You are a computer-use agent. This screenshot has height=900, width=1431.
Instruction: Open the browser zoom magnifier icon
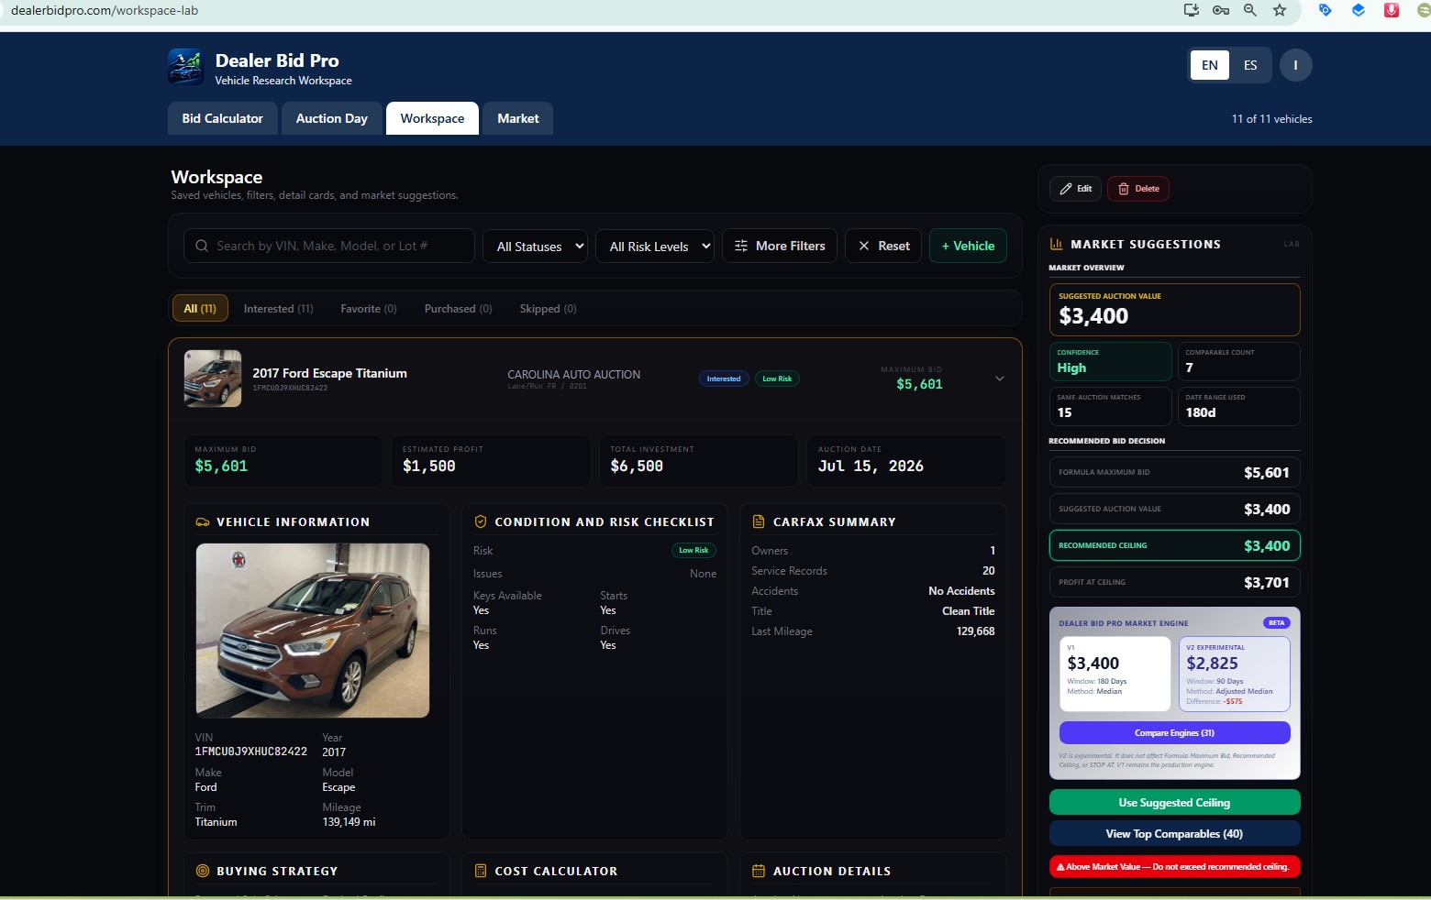(1250, 10)
